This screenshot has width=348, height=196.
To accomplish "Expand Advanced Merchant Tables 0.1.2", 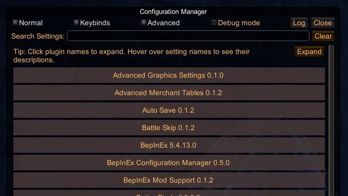I will click(169, 93).
